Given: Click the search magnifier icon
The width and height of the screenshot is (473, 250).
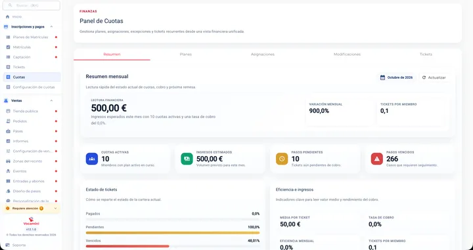Looking at the screenshot, I should [11, 5].
